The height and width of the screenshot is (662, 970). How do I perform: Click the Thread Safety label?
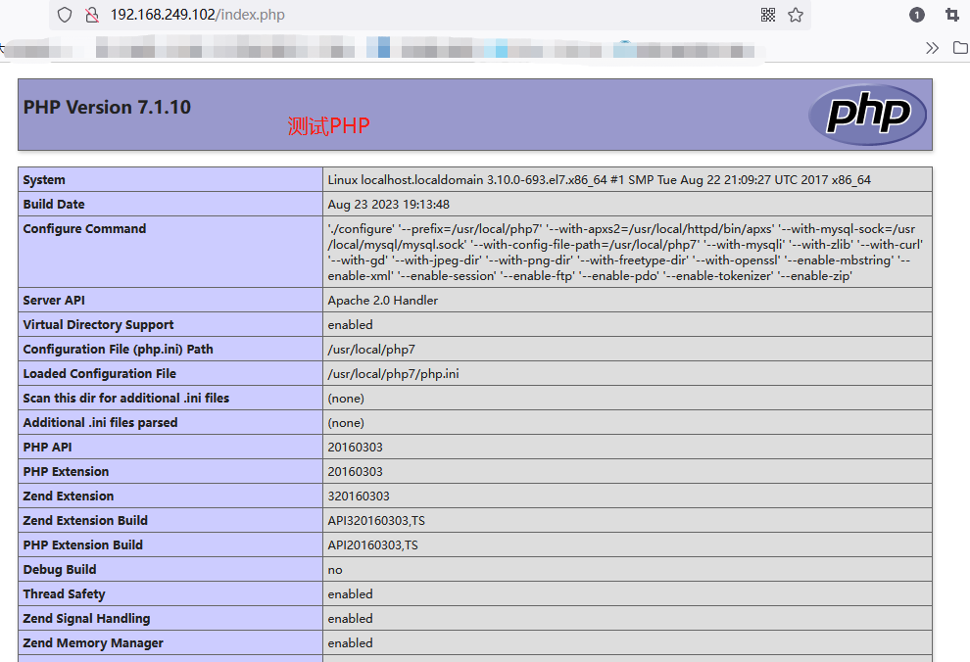click(65, 594)
